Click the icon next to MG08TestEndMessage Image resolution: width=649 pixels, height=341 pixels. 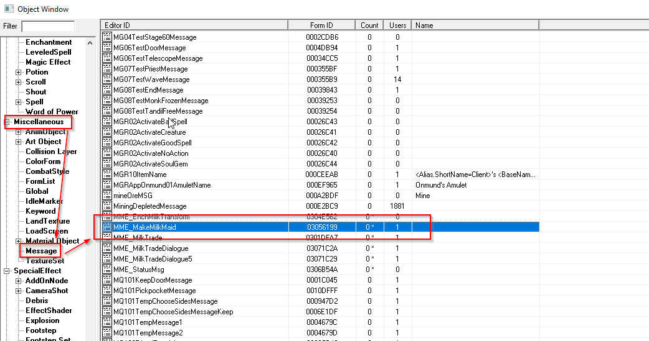(107, 89)
